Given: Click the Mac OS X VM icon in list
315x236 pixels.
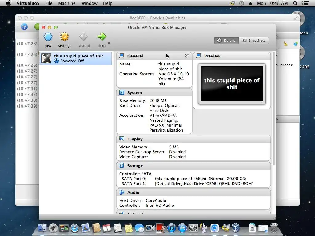Looking at the screenshot, I should [46, 58].
